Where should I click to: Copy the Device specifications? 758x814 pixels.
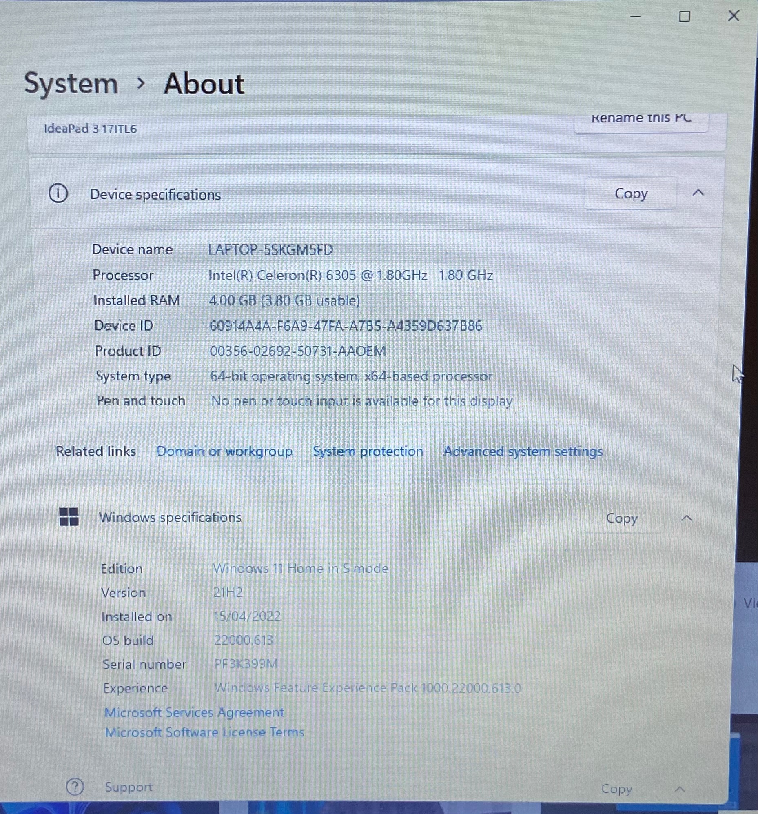coord(631,193)
